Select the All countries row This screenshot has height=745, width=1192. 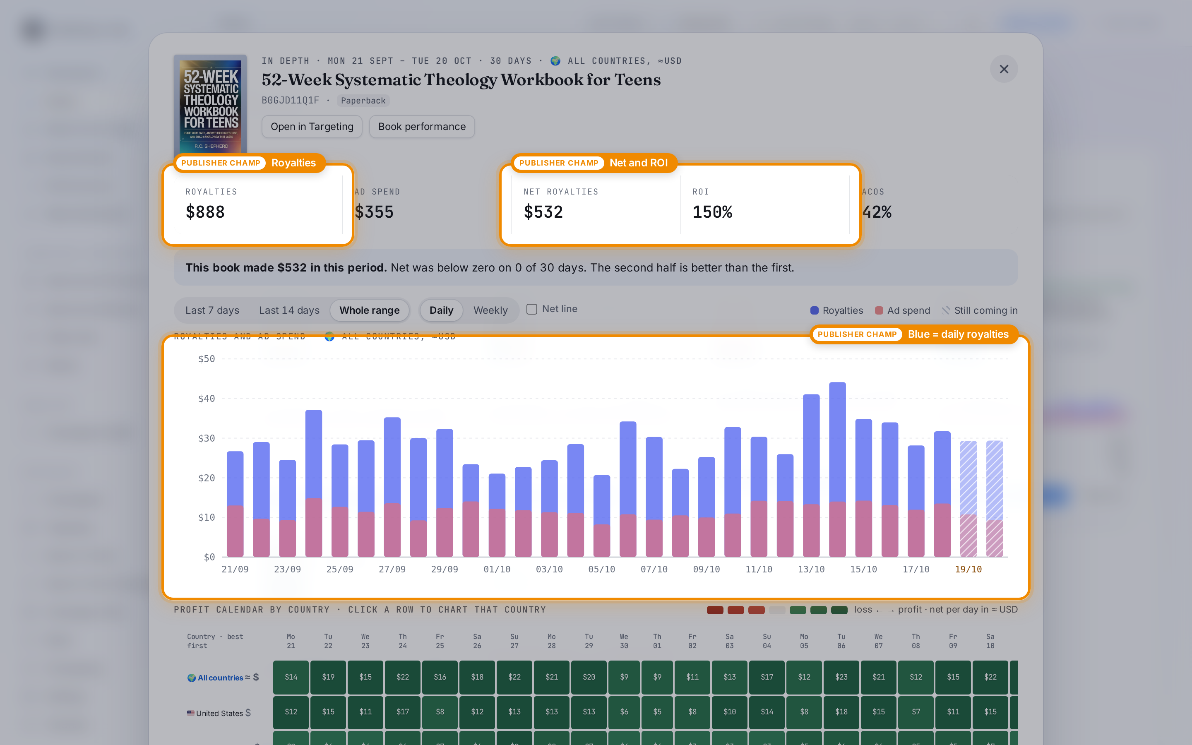[223, 678]
